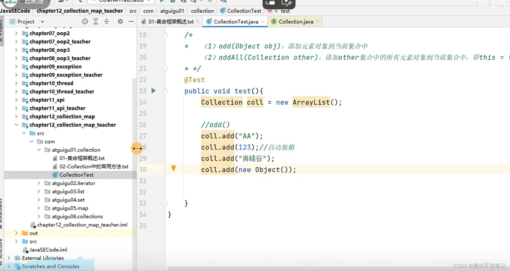Screen dimensions: 510x271
Task: Select atguigu03.list package in the tree
Action: (68, 191)
